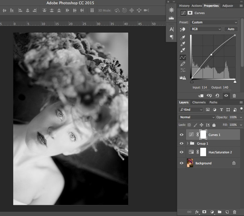Viewport: 244px width, 216px height.
Task: Open the navigator wheel panel icon
Action: click(x=171, y=10)
